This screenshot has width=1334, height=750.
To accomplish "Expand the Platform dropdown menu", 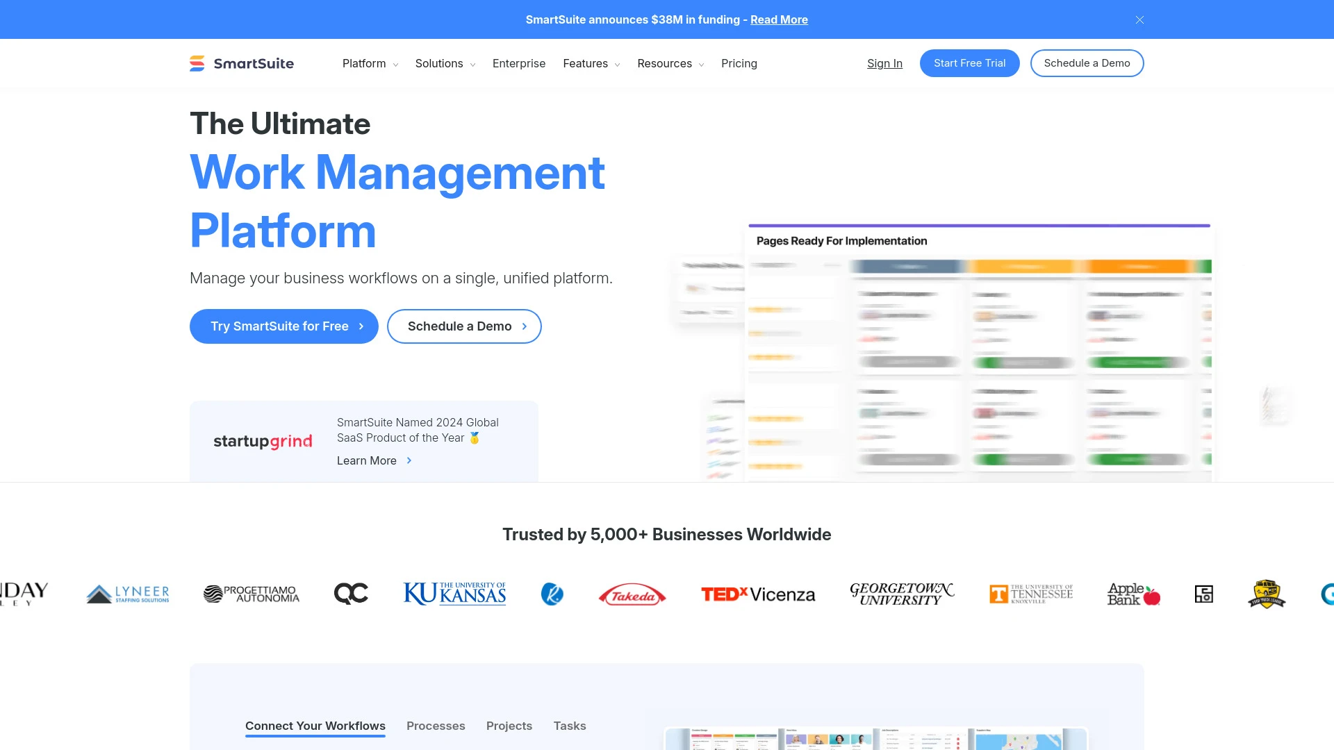I will (x=370, y=63).
